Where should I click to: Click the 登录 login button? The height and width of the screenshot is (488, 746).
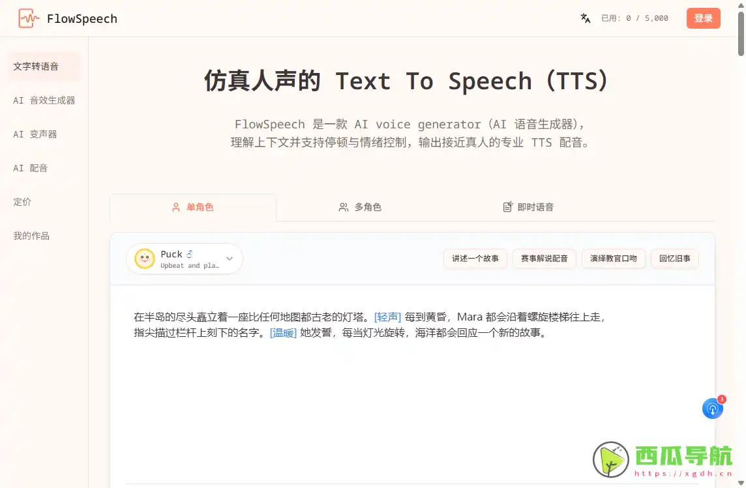(703, 18)
